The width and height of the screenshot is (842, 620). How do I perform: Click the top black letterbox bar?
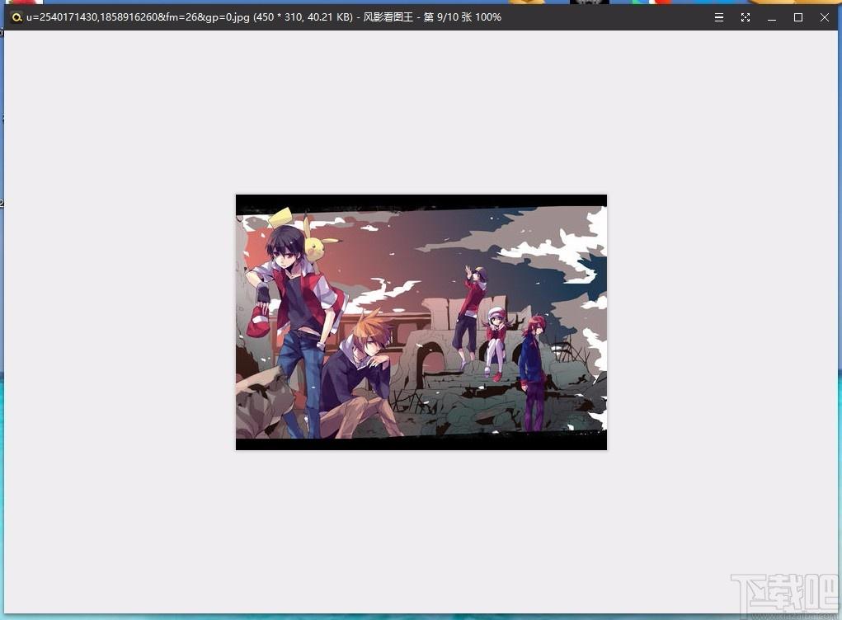(421, 202)
